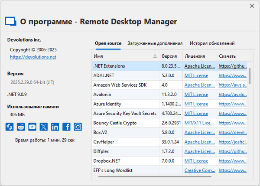Click the Facebook icon
260x186 pixels.
pyautogui.click(x=66, y=127)
